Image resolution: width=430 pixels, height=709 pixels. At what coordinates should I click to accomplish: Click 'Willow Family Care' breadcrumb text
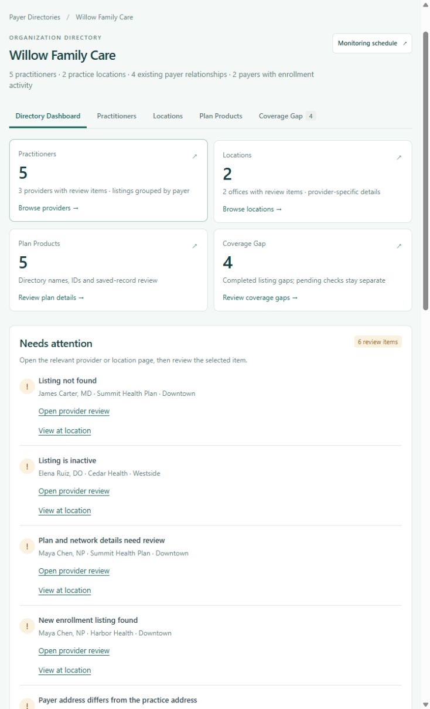(104, 17)
